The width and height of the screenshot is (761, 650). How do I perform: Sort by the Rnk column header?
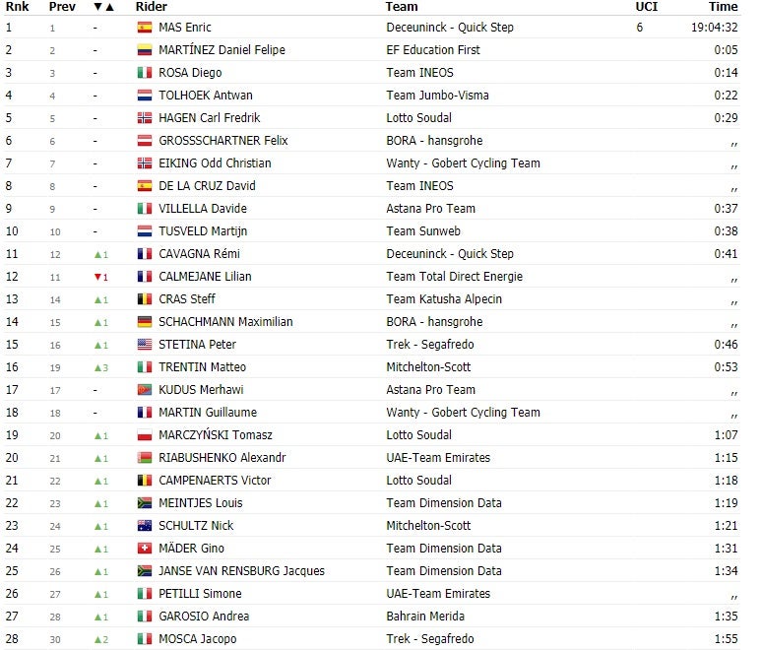coord(18,7)
